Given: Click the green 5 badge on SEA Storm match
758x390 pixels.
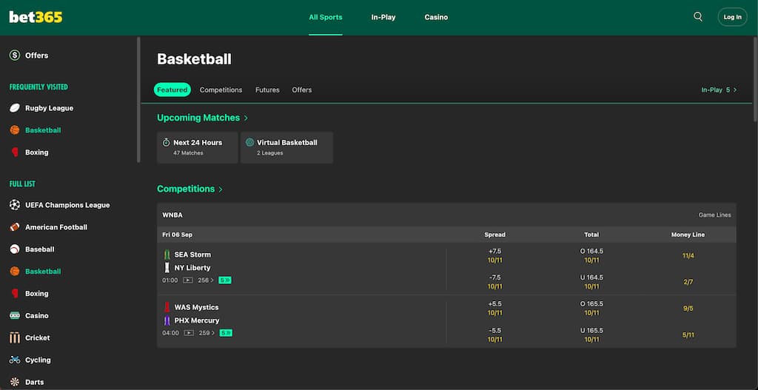Looking at the screenshot, I should [225, 280].
